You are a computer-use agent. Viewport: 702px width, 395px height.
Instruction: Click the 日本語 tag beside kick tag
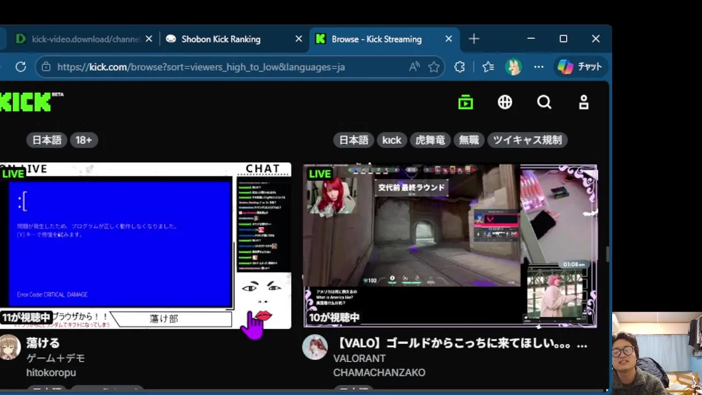coord(354,140)
